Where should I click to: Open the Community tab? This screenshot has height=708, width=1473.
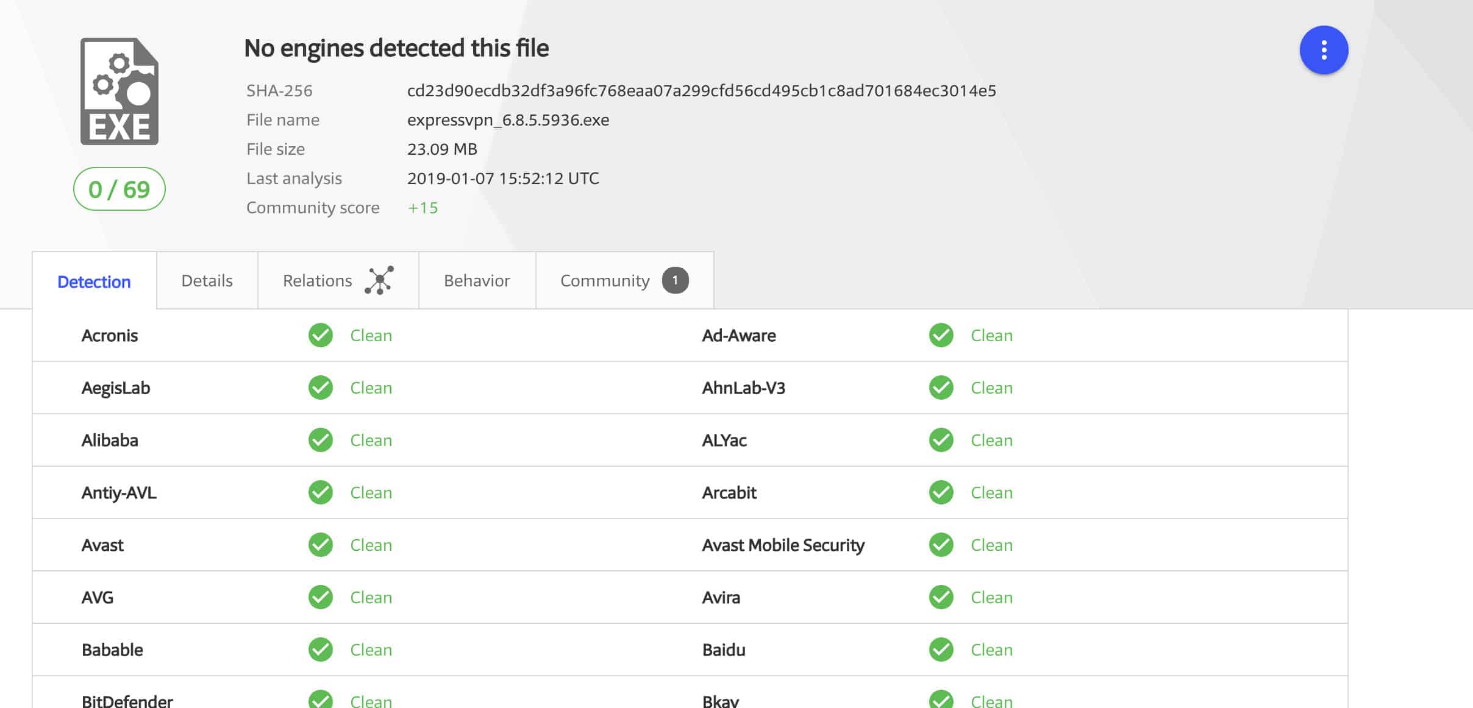(x=624, y=280)
